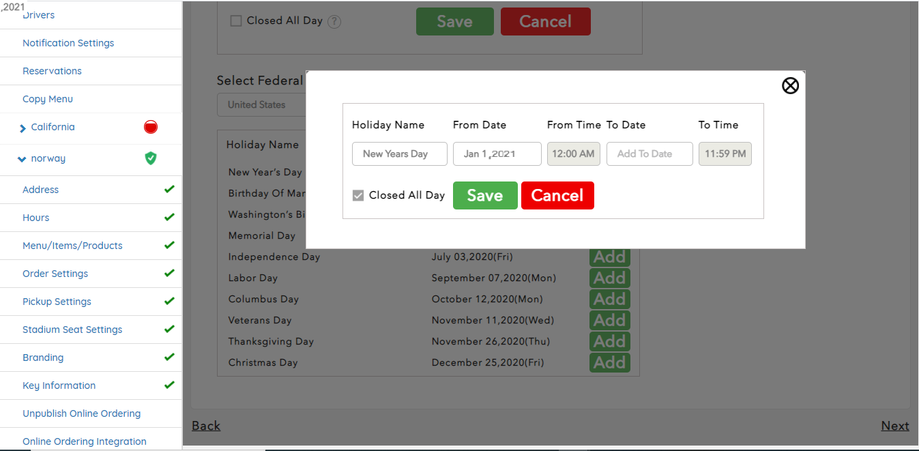Click the green checkmark next to Address
Image resolution: width=919 pixels, height=451 pixels.
169,190
